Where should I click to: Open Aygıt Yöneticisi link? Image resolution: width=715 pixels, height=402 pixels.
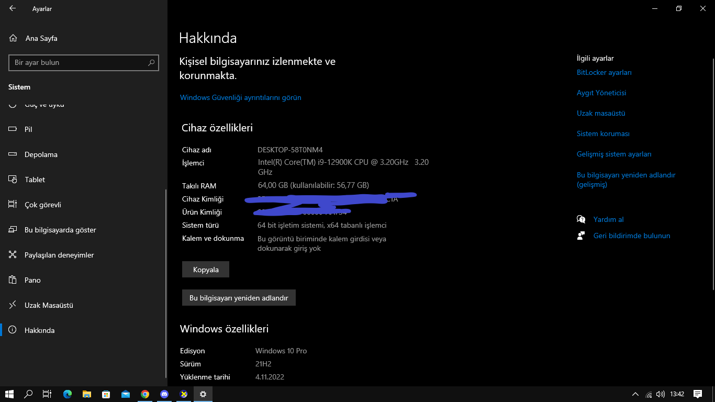coord(601,93)
